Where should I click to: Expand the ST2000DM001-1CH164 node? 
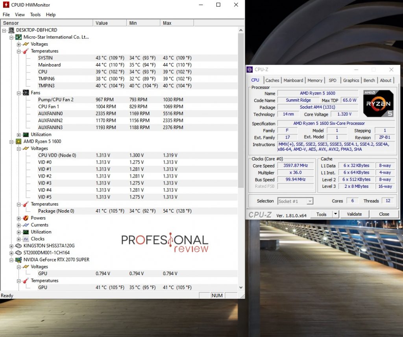(x=11, y=253)
